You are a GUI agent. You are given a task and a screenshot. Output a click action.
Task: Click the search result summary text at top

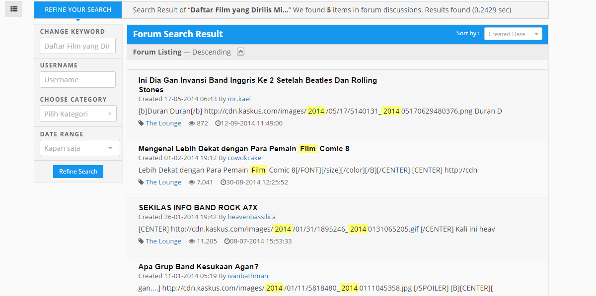click(x=322, y=10)
